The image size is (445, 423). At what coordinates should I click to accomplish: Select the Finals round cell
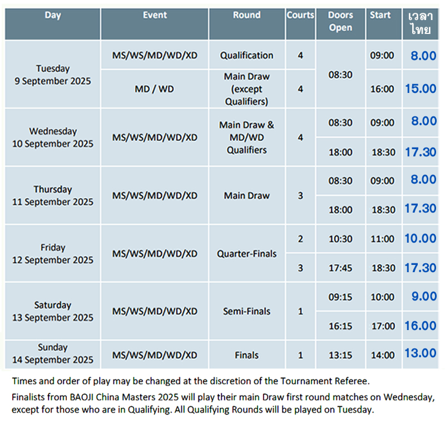point(247,355)
